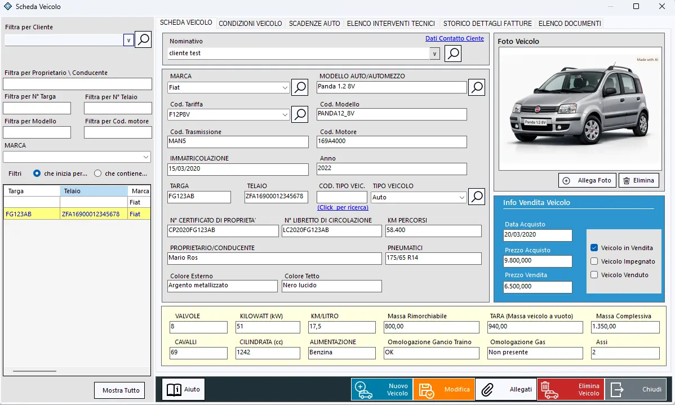This screenshot has width=675, height=405.
Task: Click '(Click per ricerca)' link
Action: 343,207
